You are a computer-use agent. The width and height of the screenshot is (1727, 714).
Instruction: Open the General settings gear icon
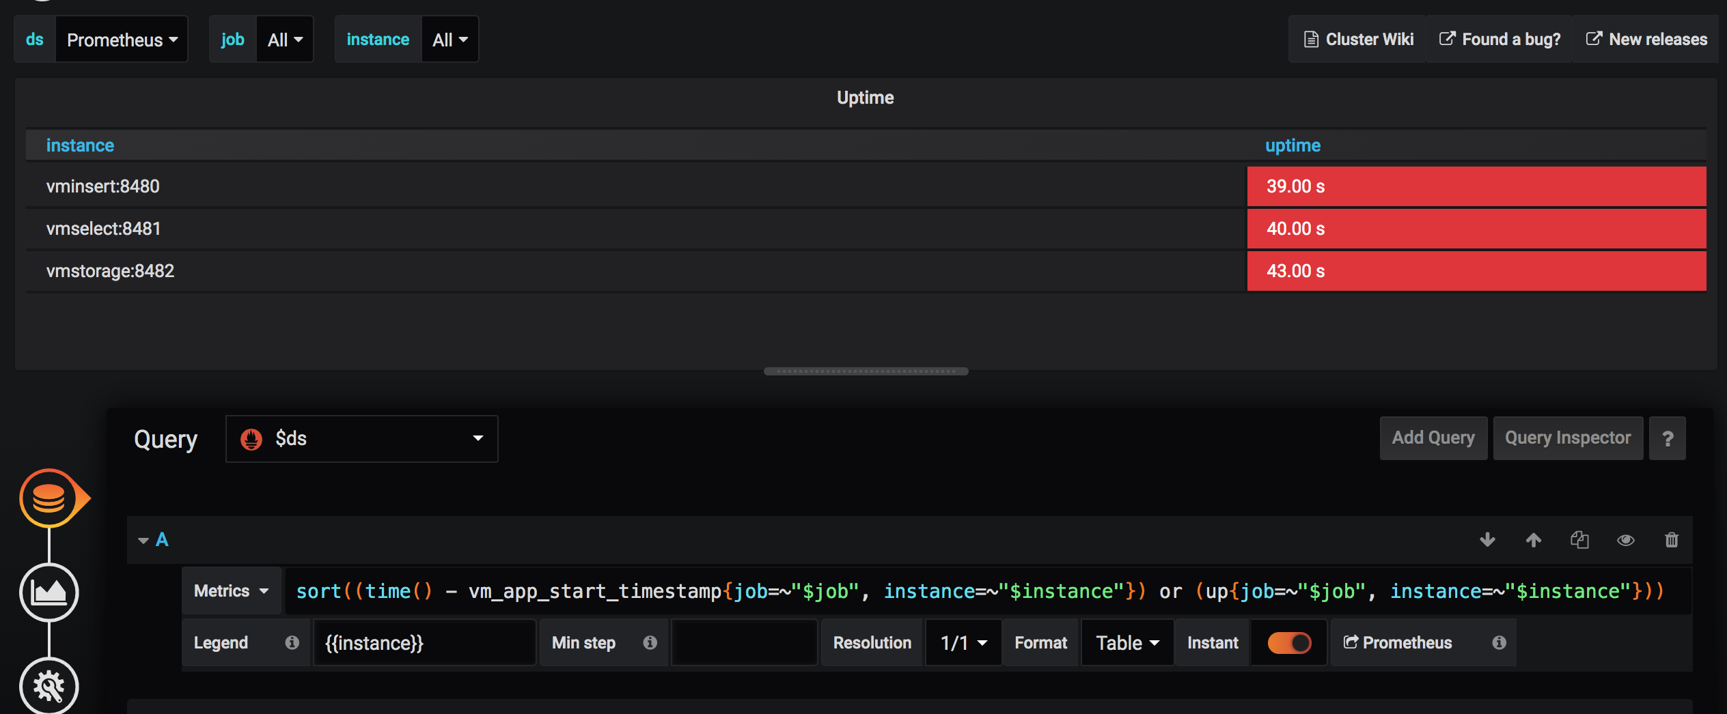(49, 685)
